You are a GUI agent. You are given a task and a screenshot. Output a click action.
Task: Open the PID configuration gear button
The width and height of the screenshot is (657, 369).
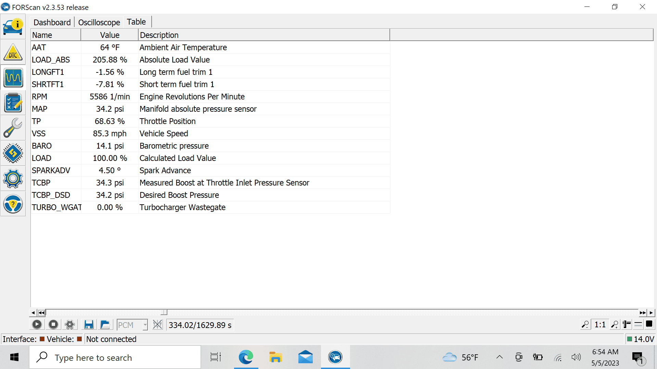(70, 325)
